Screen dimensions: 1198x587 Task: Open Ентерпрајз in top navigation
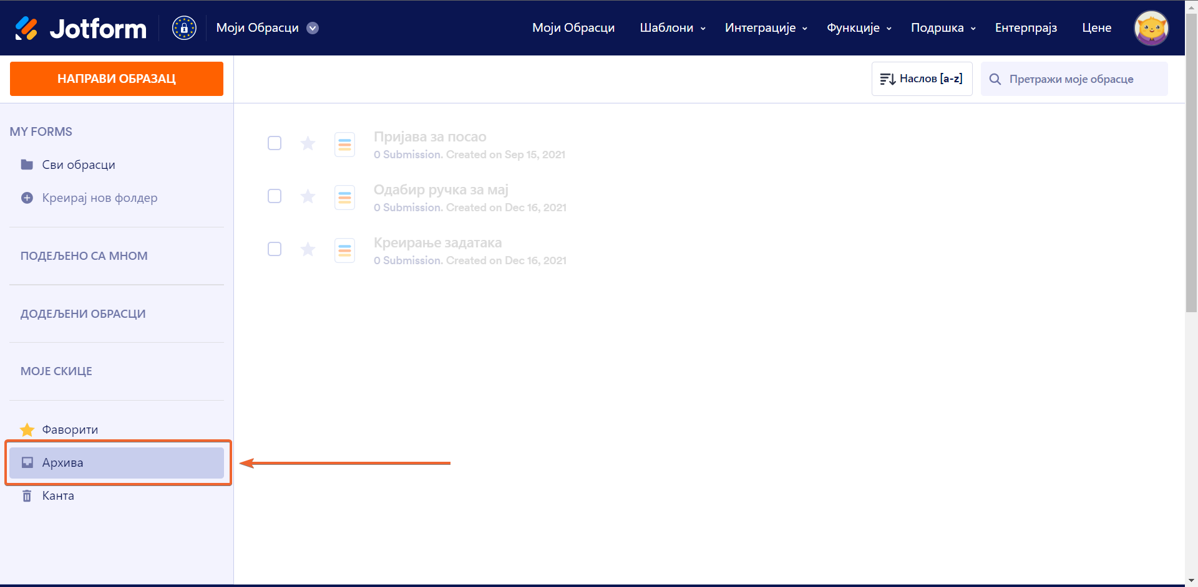(1026, 28)
